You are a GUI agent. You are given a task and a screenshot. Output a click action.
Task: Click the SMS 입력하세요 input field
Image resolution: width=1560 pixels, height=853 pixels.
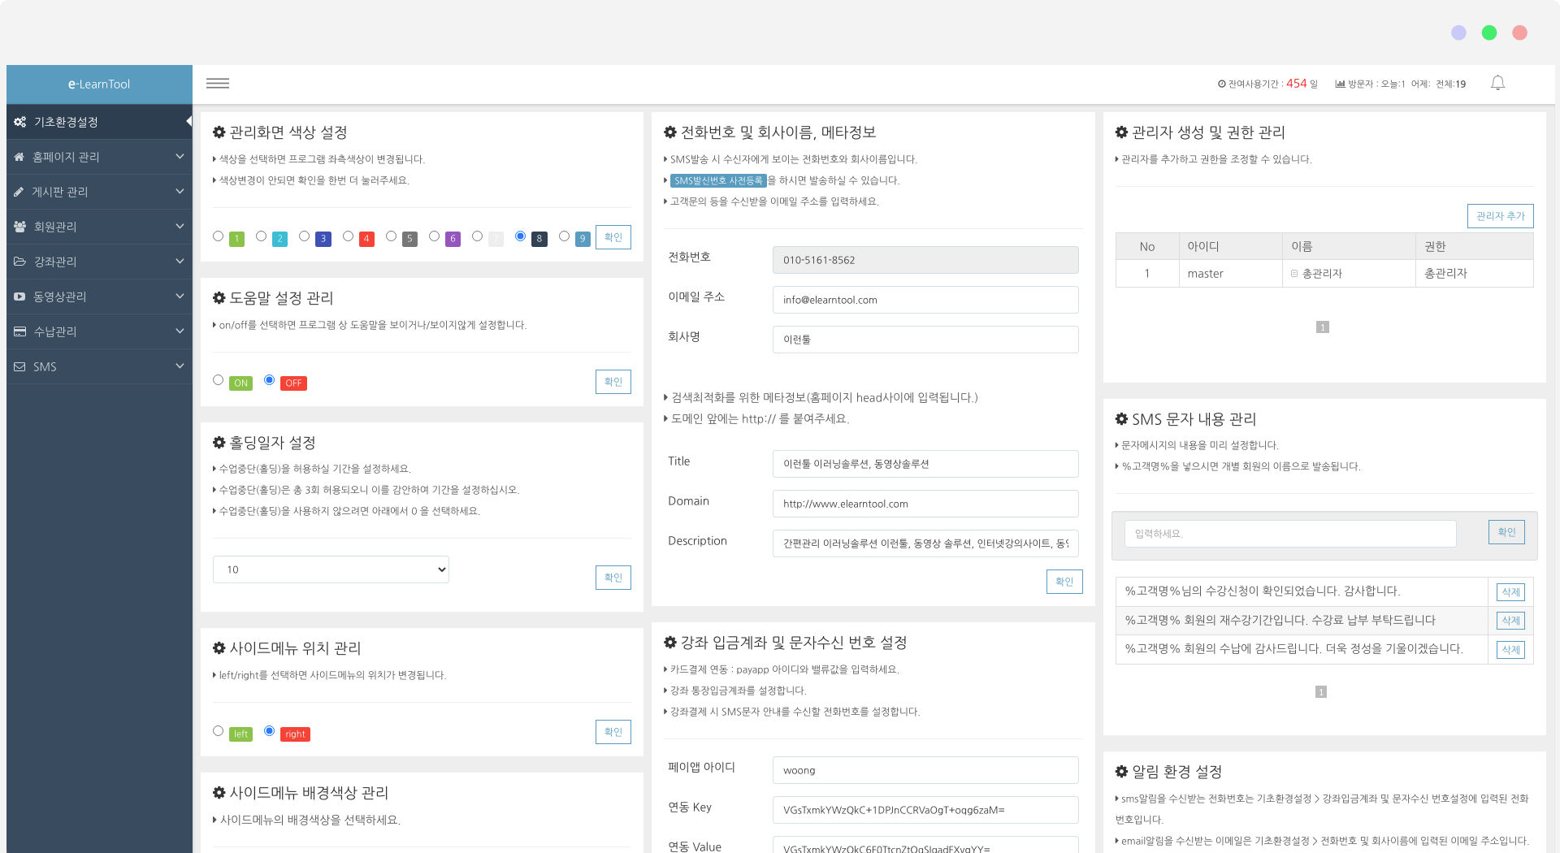click(1290, 534)
